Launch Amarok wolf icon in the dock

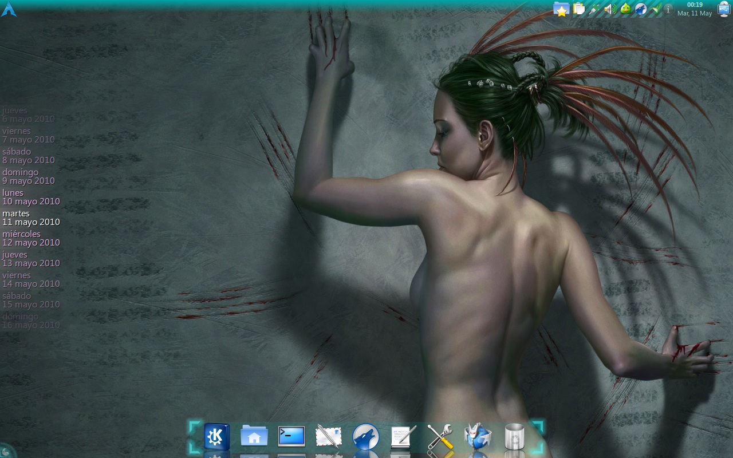click(x=366, y=437)
